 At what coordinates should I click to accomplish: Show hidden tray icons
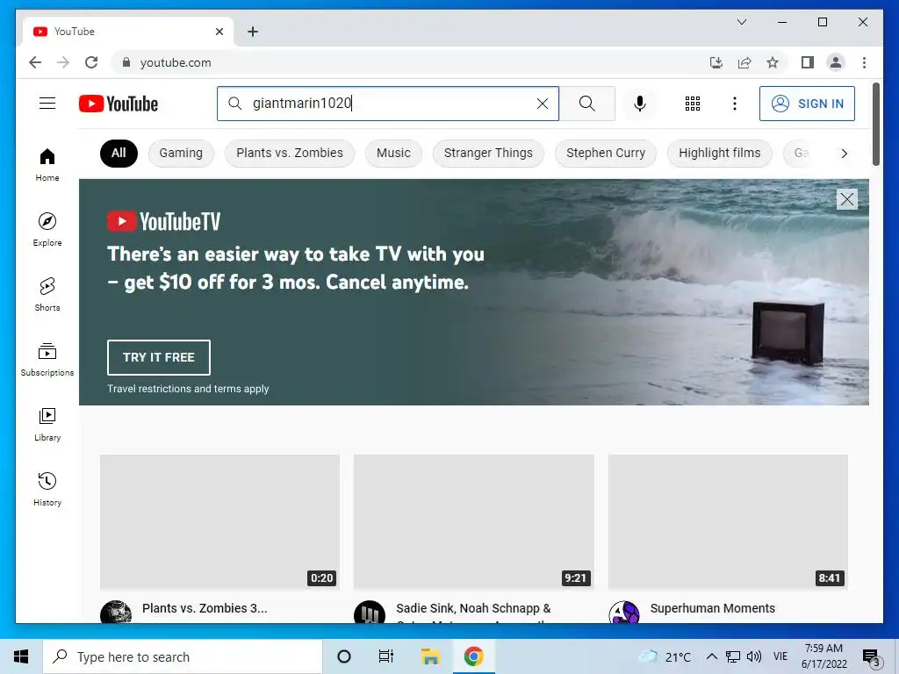tap(711, 656)
